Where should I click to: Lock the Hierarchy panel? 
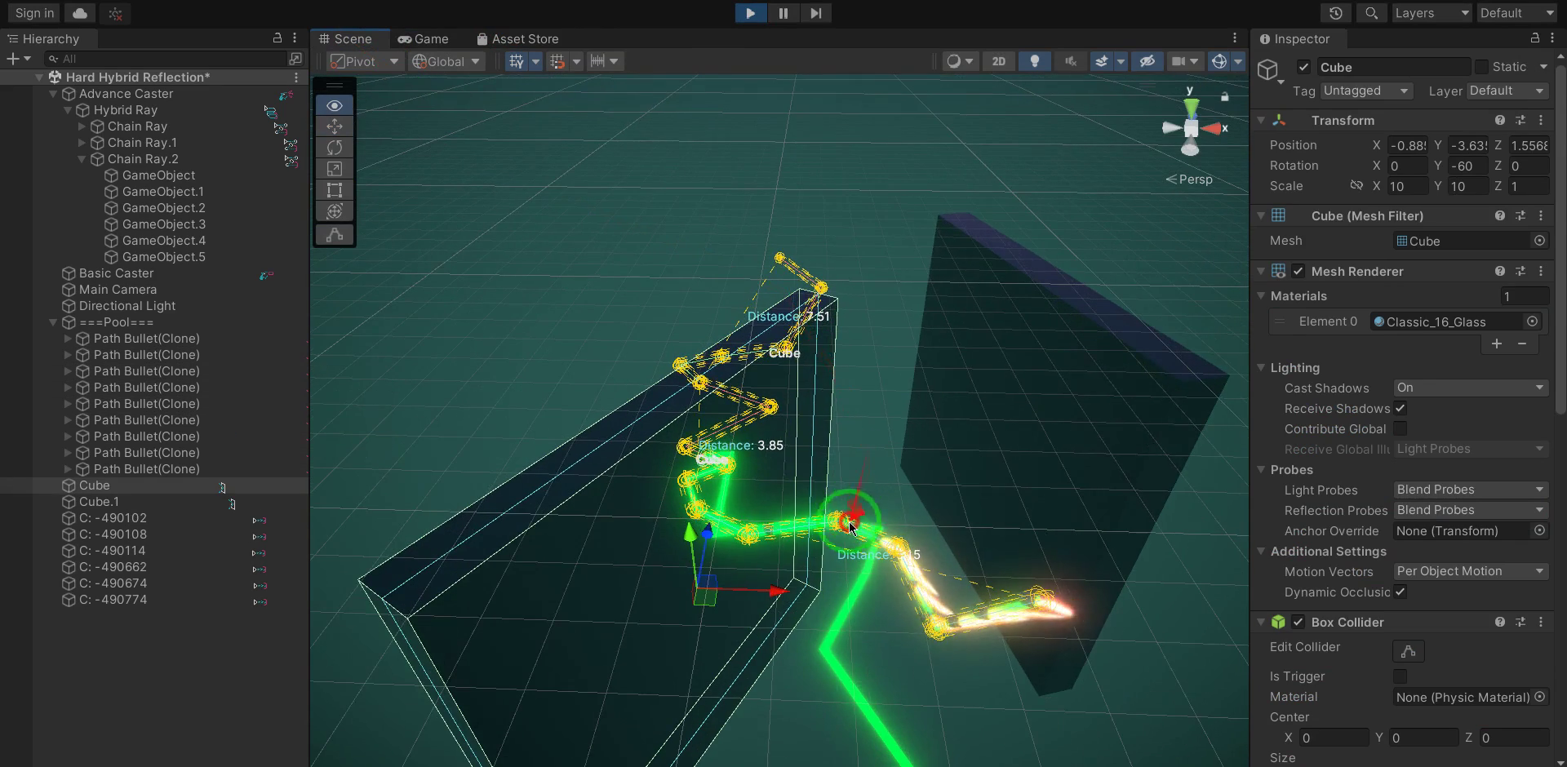277,38
